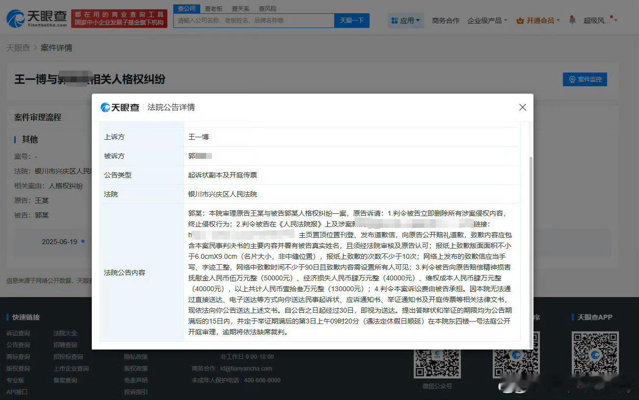
Task: Open the API接口 footer link
Action: (x=17, y=392)
